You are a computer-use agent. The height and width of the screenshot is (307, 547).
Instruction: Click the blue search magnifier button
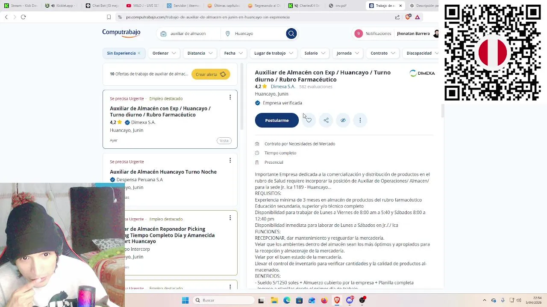point(291,34)
